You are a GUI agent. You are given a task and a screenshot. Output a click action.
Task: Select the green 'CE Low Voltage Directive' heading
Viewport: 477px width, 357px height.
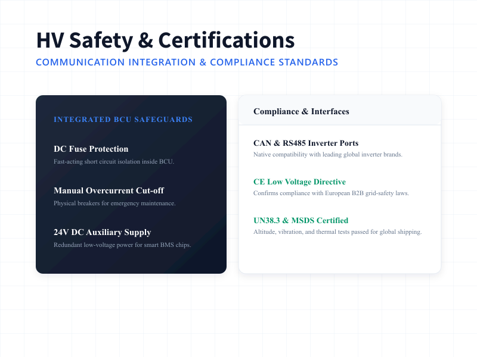tap(300, 181)
